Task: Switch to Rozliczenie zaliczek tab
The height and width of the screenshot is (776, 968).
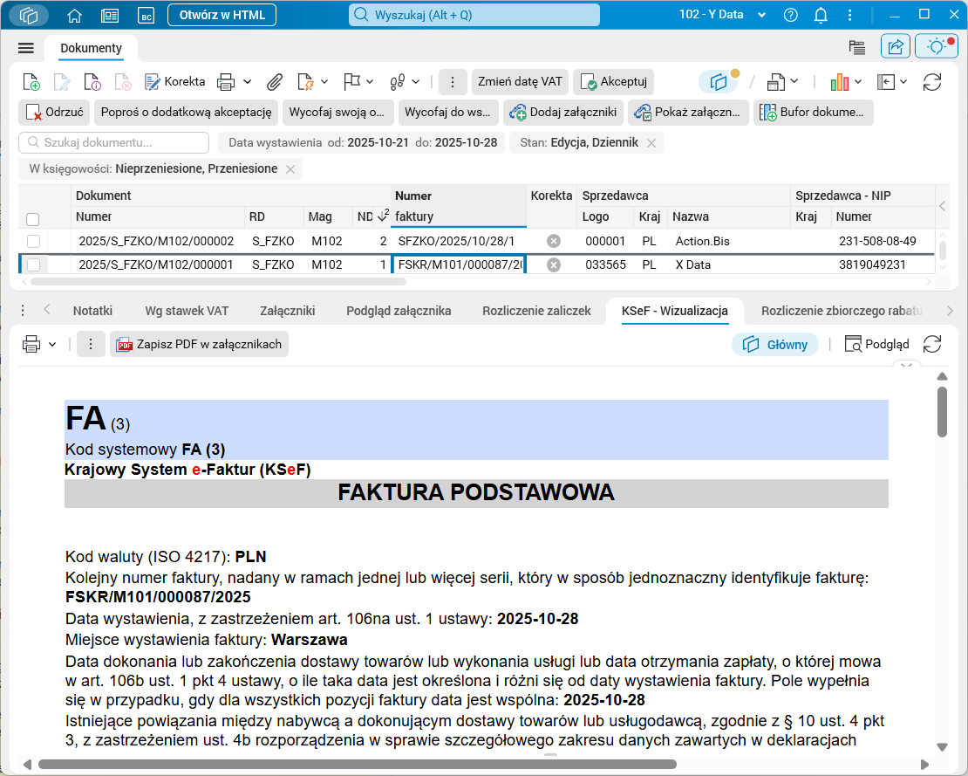Action: (x=536, y=311)
